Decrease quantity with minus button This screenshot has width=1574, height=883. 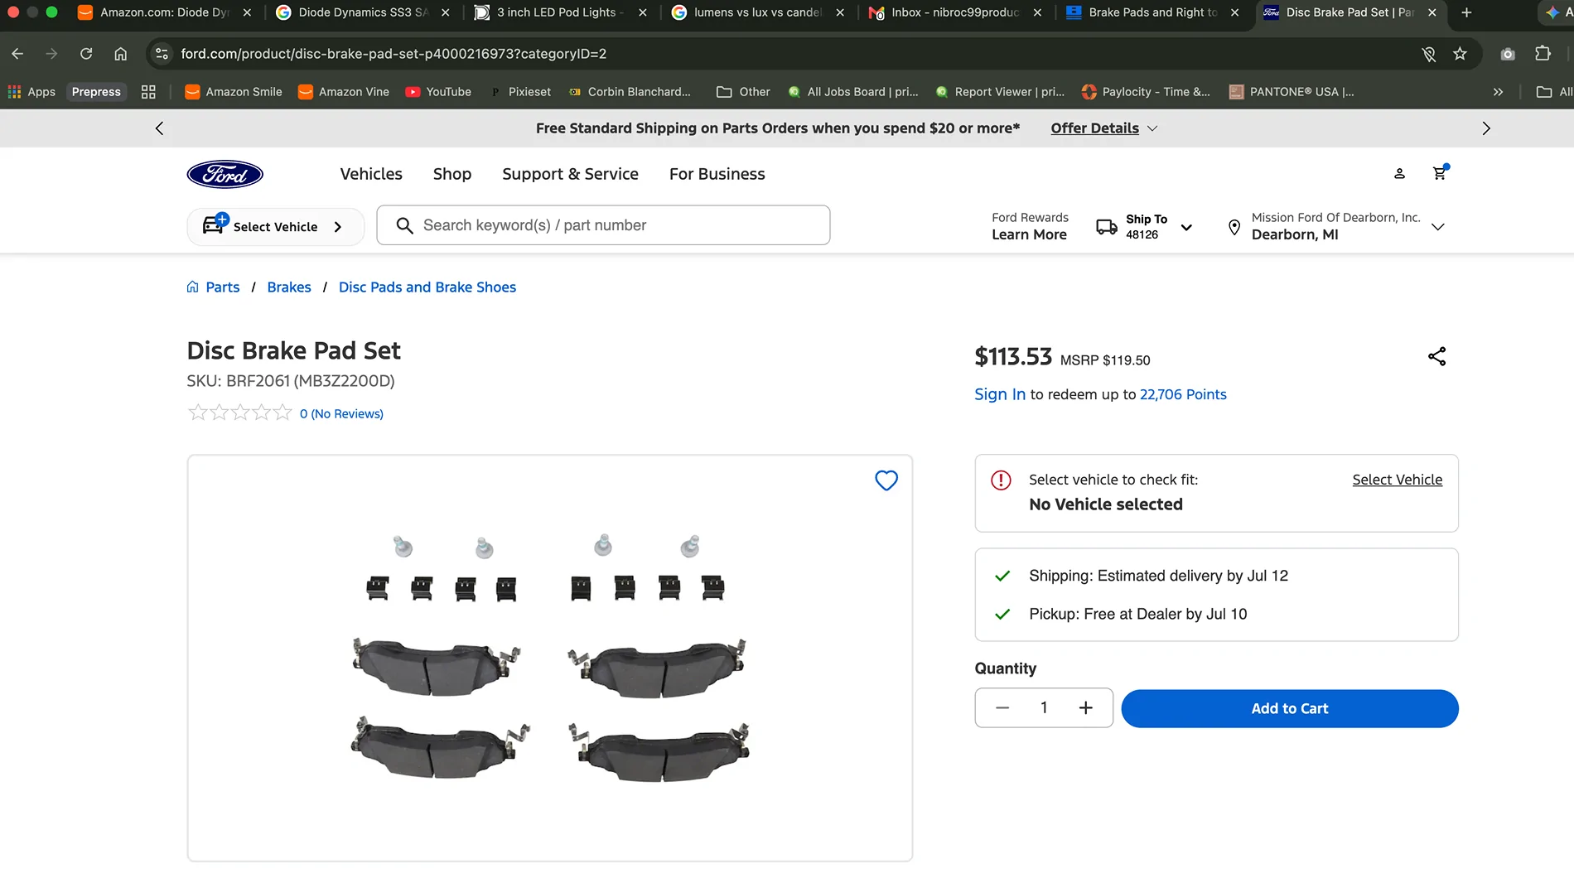point(1002,708)
